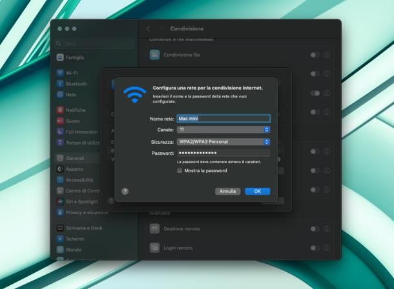Open help with the dialog's question mark
The width and height of the screenshot is (394, 289).
pyautogui.click(x=125, y=192)
